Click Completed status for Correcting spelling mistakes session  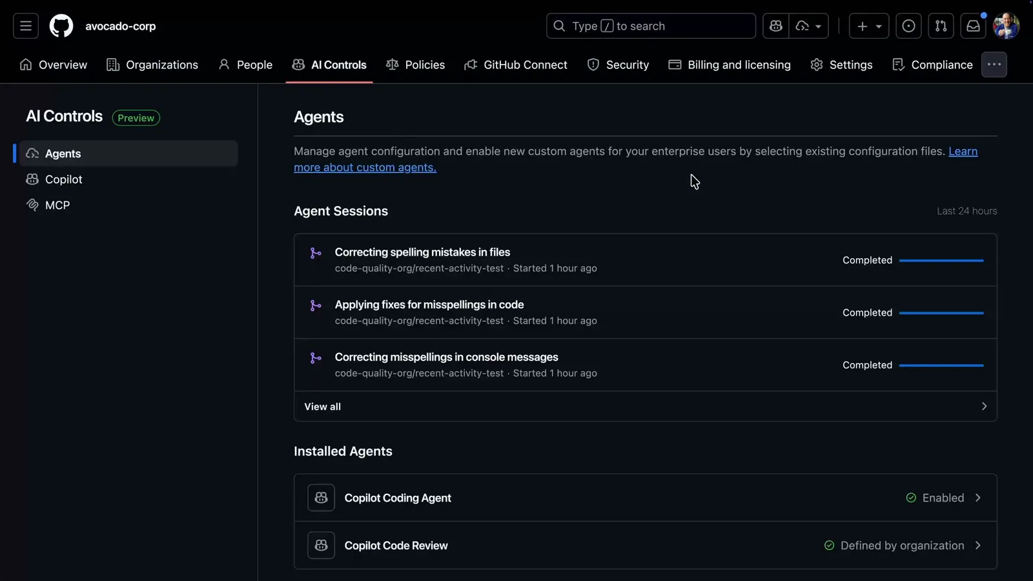[867, 260]
